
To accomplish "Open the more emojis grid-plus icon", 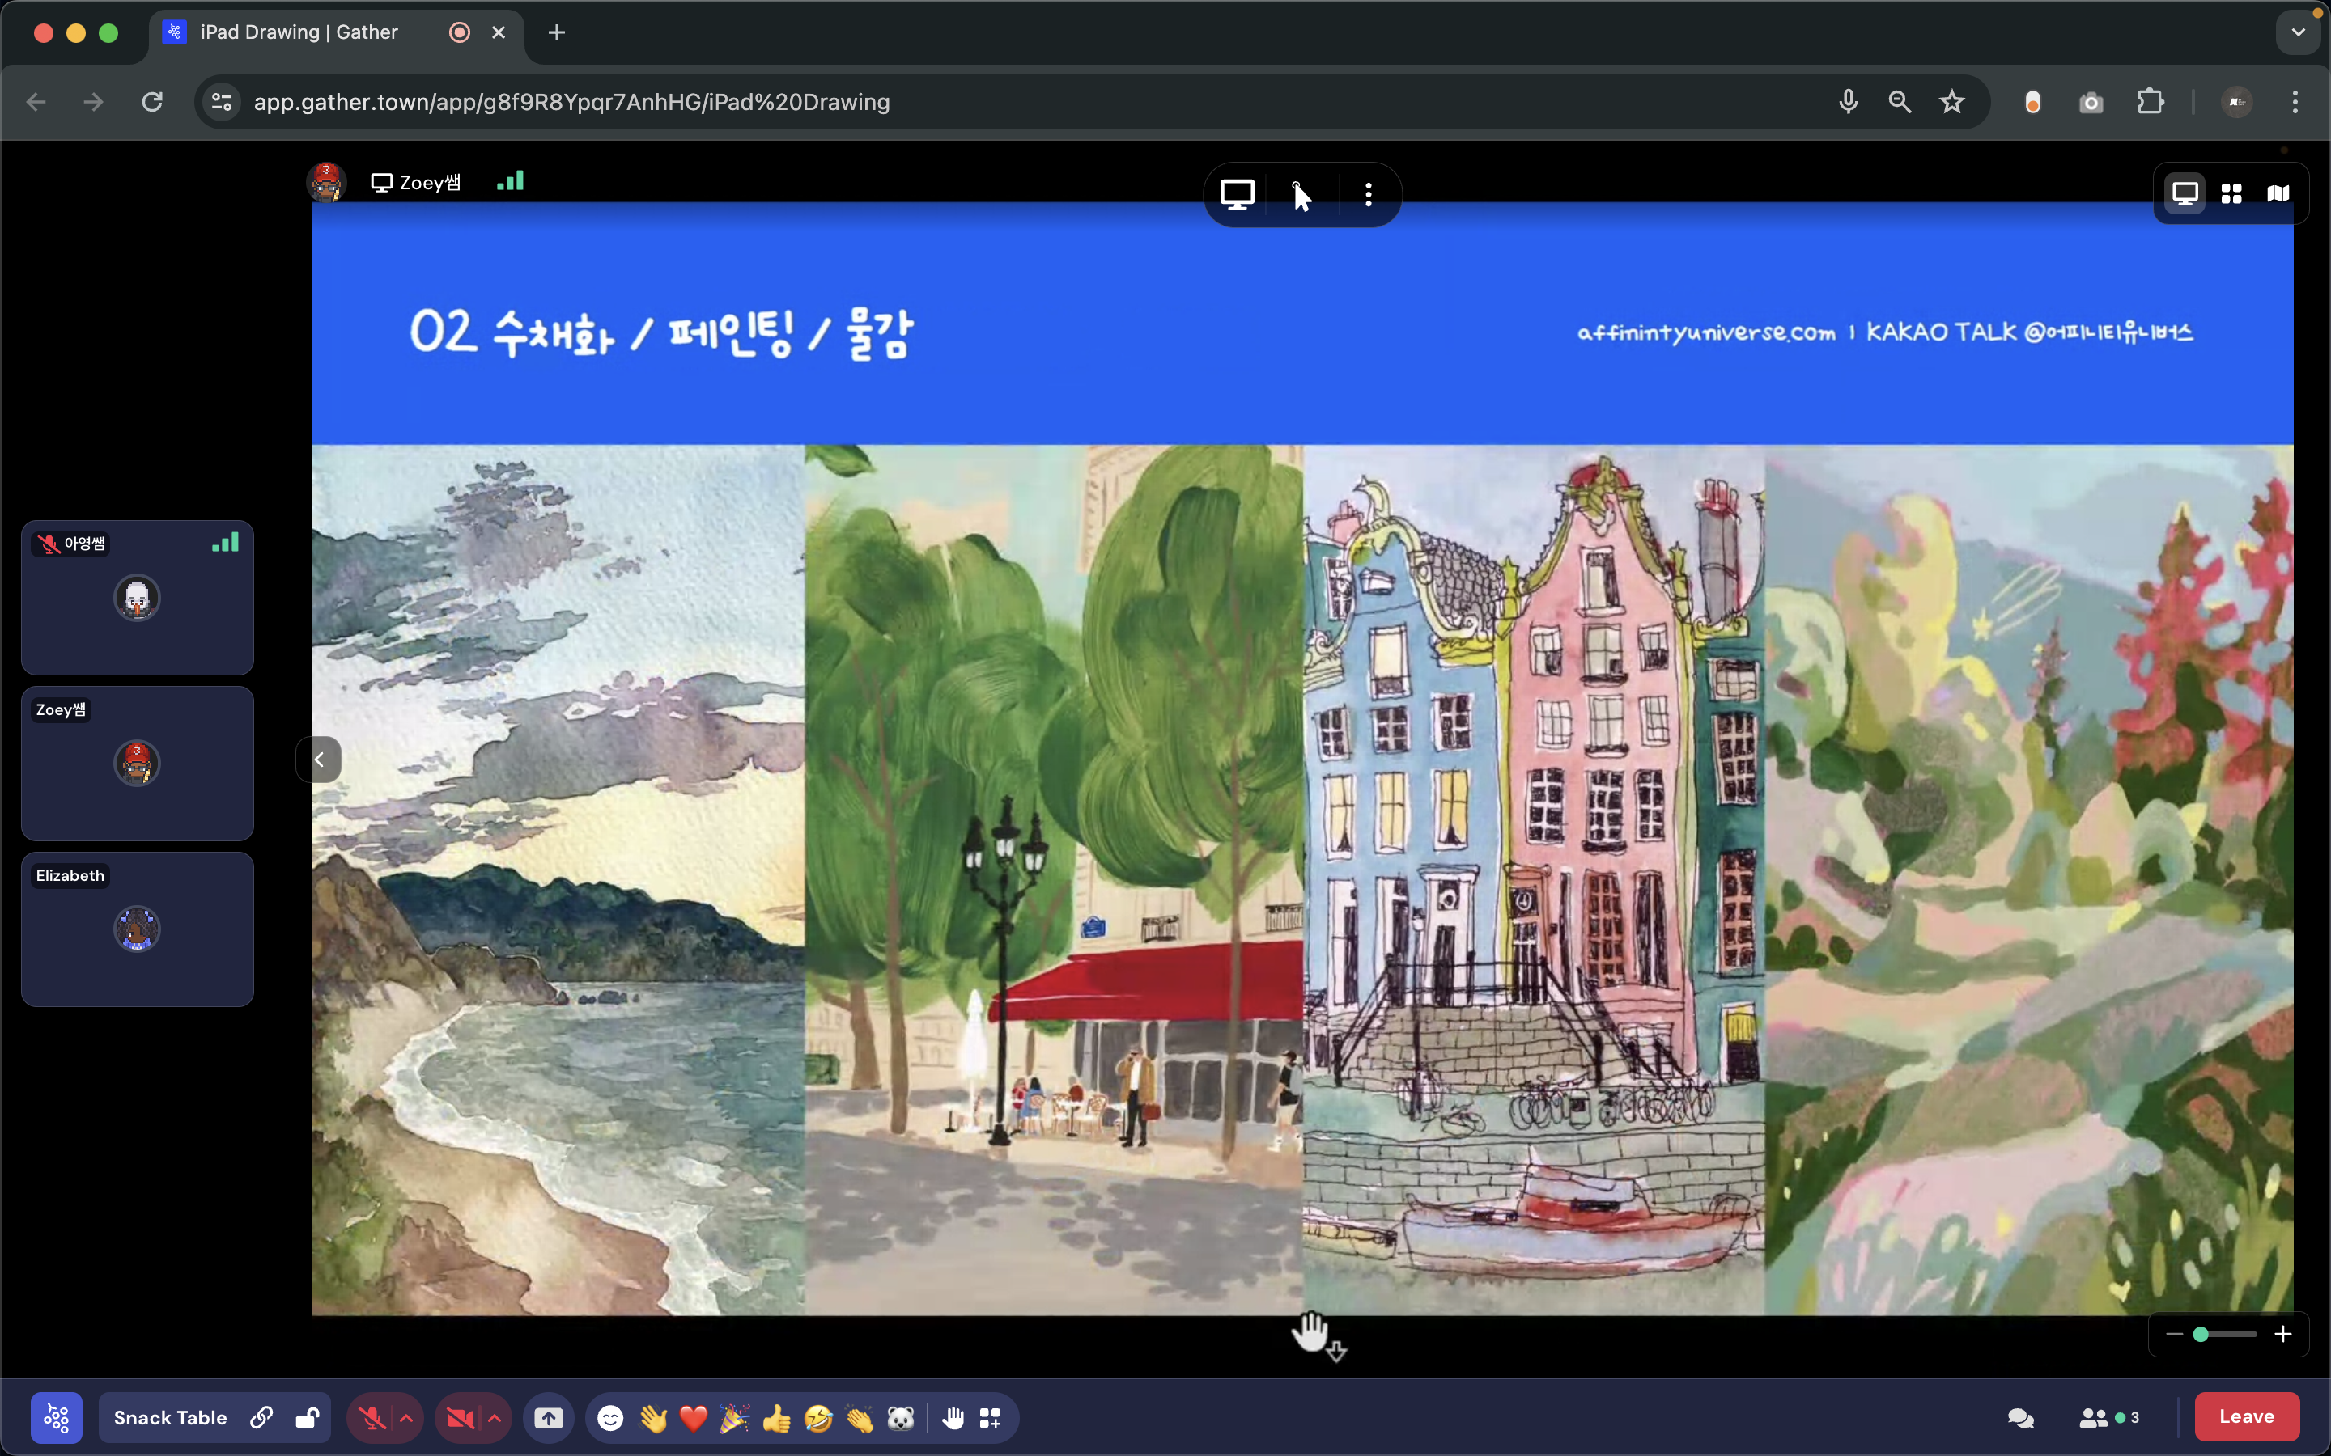I will pyautogui.click(x=990, y=1417).
